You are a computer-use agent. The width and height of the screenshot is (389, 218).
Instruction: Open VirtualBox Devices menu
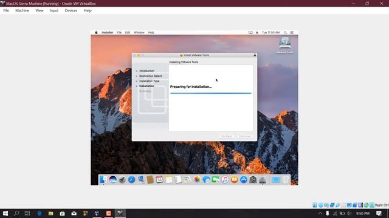coord(71,10)
